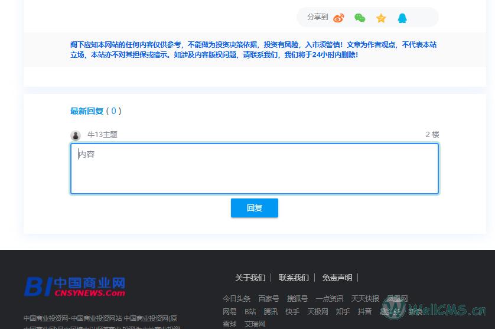Visit the 今日头条 partner link
The width and height of the screenshot is (495, 329).
236,299
